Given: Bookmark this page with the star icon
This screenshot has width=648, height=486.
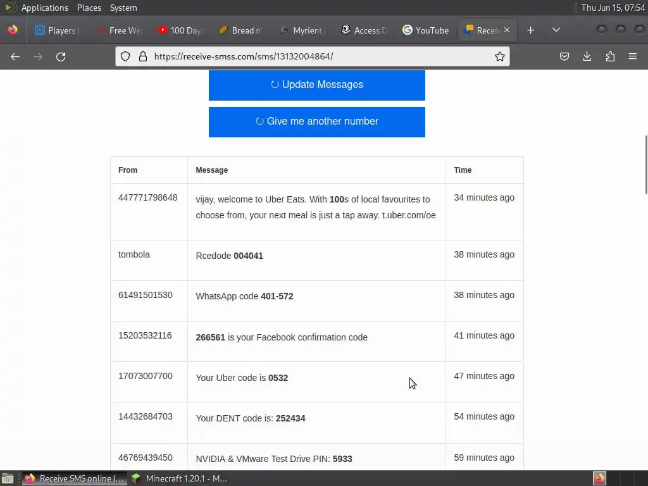Looking at the screenshot, I should [500, 56].
